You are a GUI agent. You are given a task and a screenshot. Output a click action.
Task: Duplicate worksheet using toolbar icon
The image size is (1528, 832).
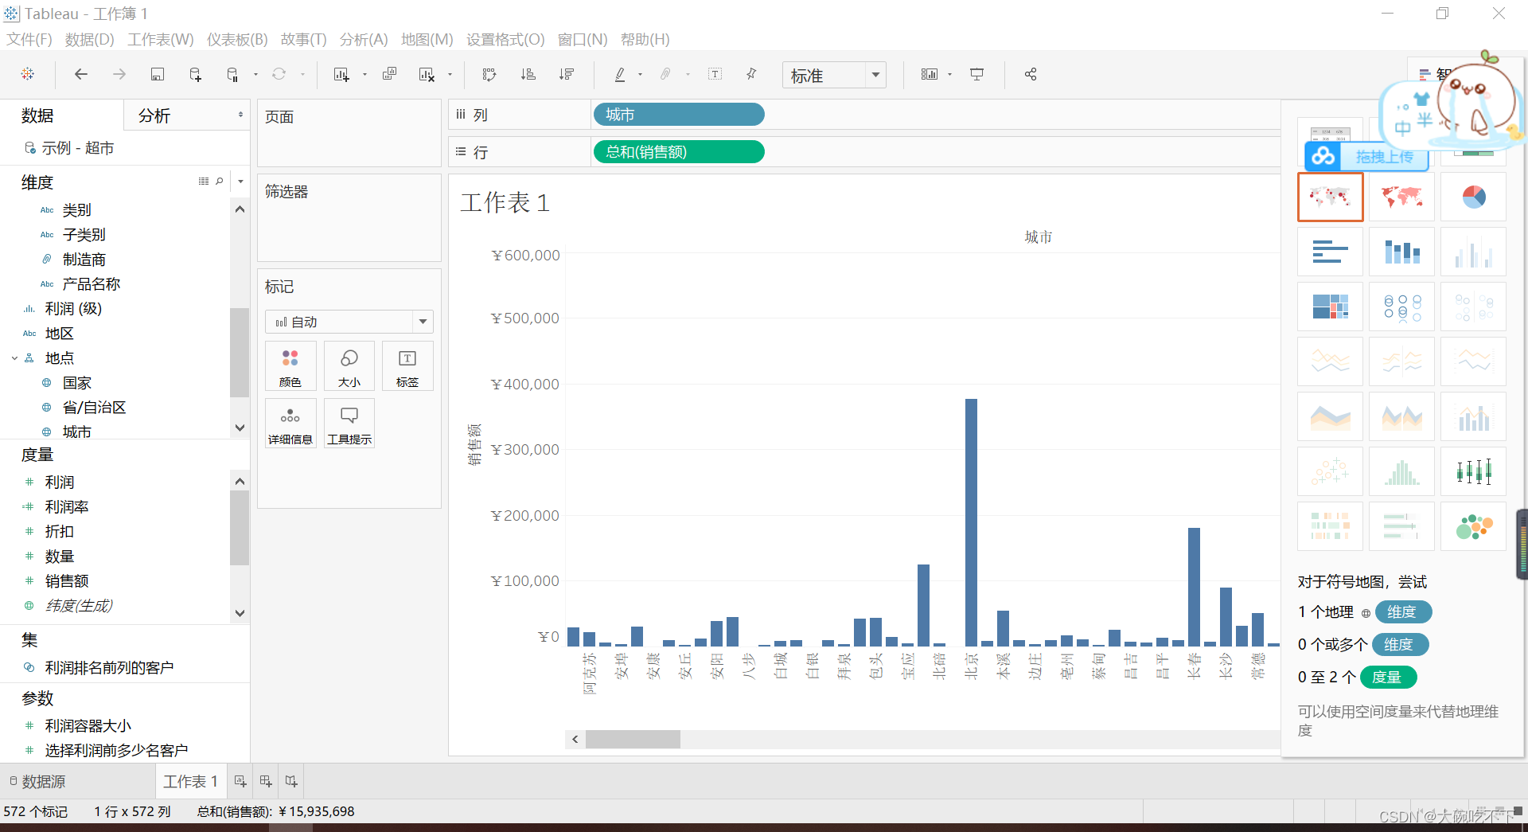tap(389, 74)
